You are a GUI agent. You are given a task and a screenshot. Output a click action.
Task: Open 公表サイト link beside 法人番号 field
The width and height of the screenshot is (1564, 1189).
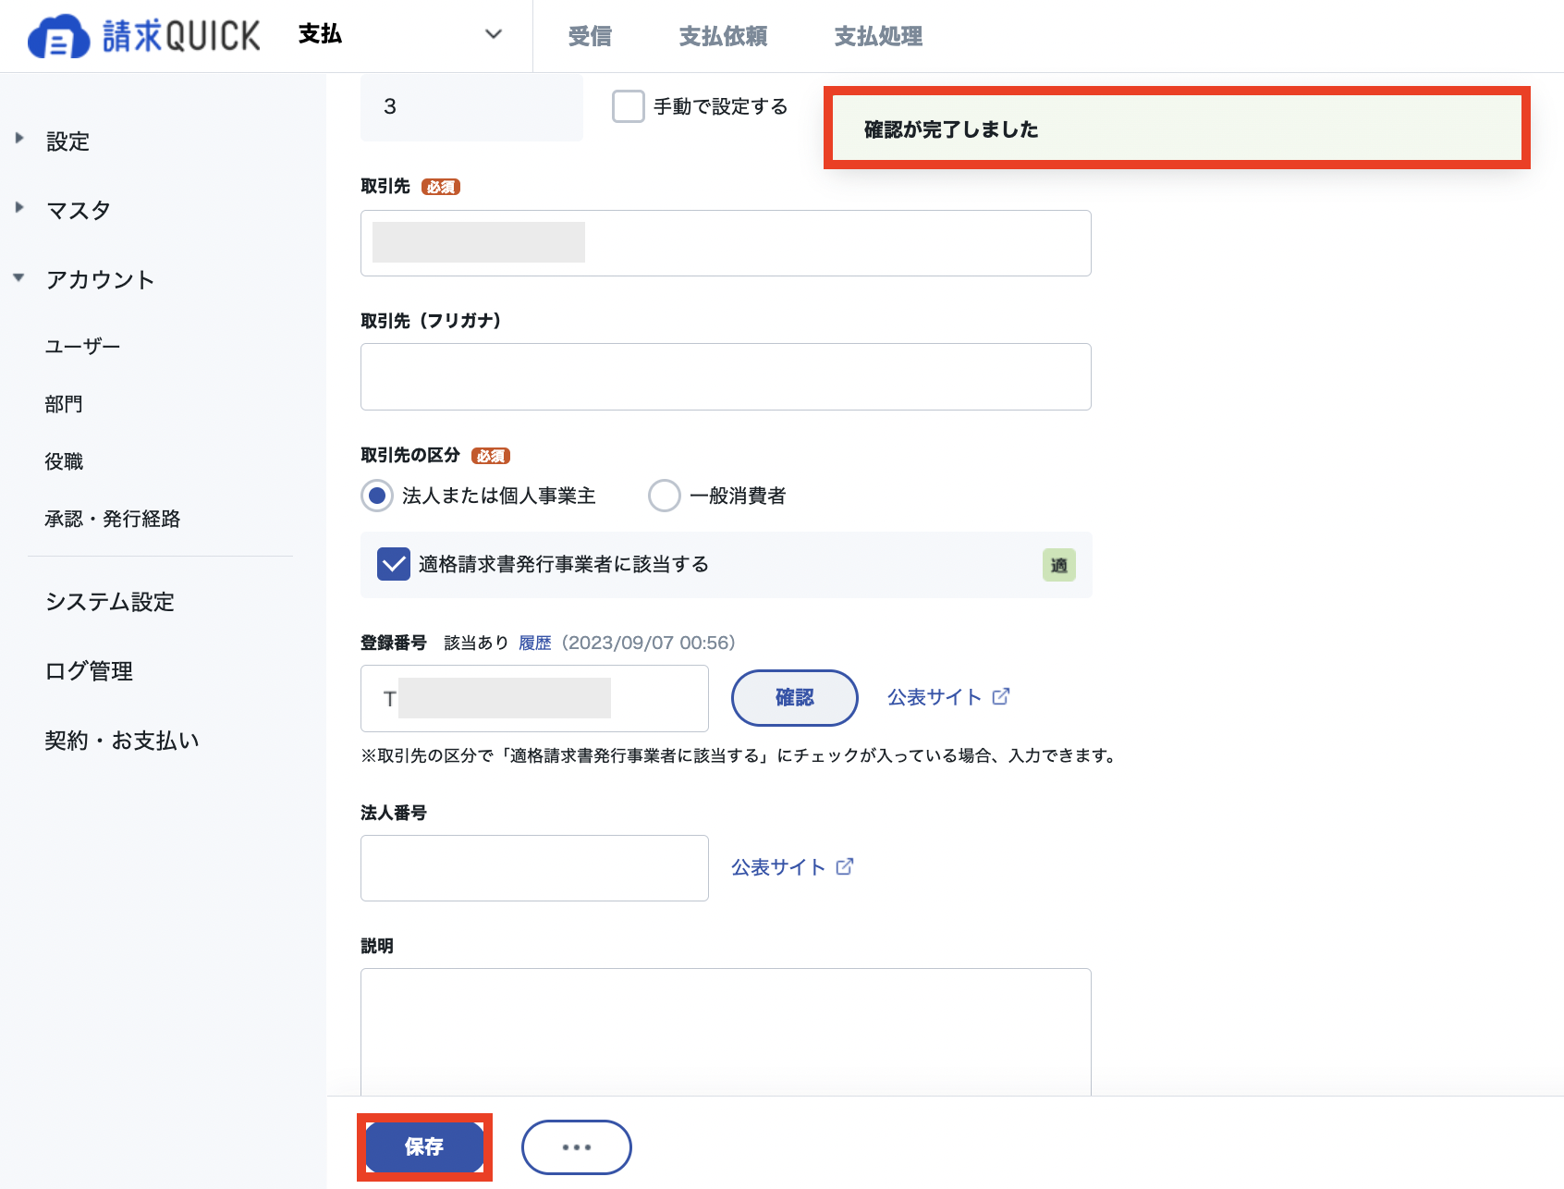(778, 867)
